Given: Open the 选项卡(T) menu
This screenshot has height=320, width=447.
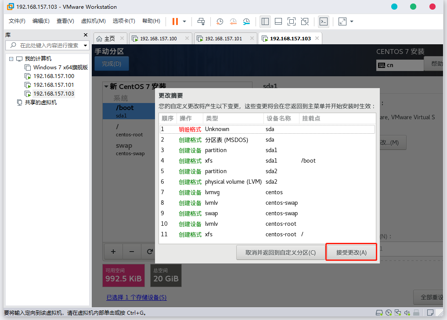Looking at the screenshot, I should [x=124, y=21].
